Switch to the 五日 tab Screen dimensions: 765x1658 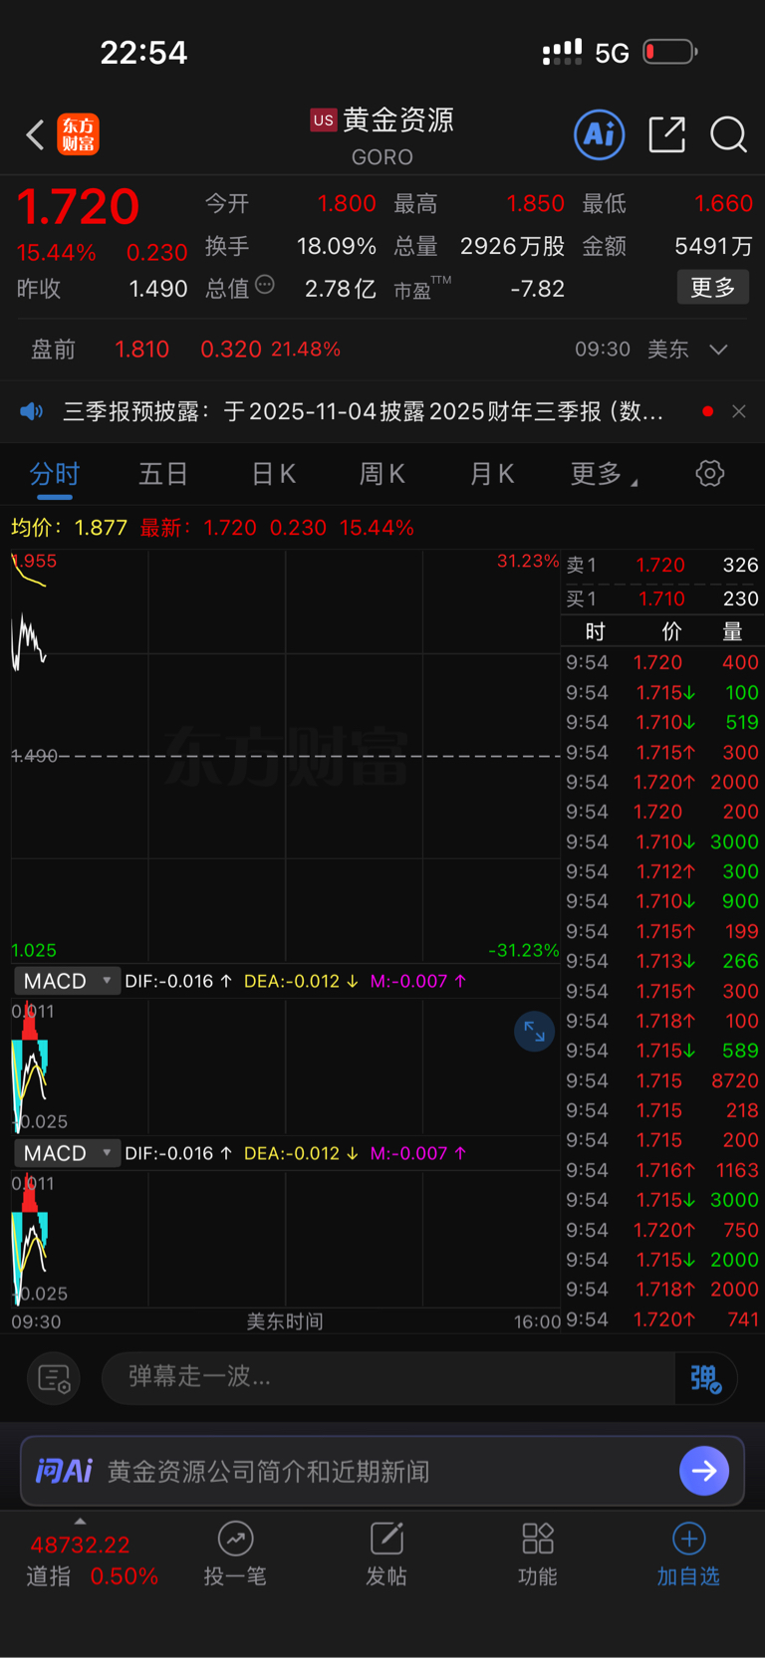coord(163,474)
